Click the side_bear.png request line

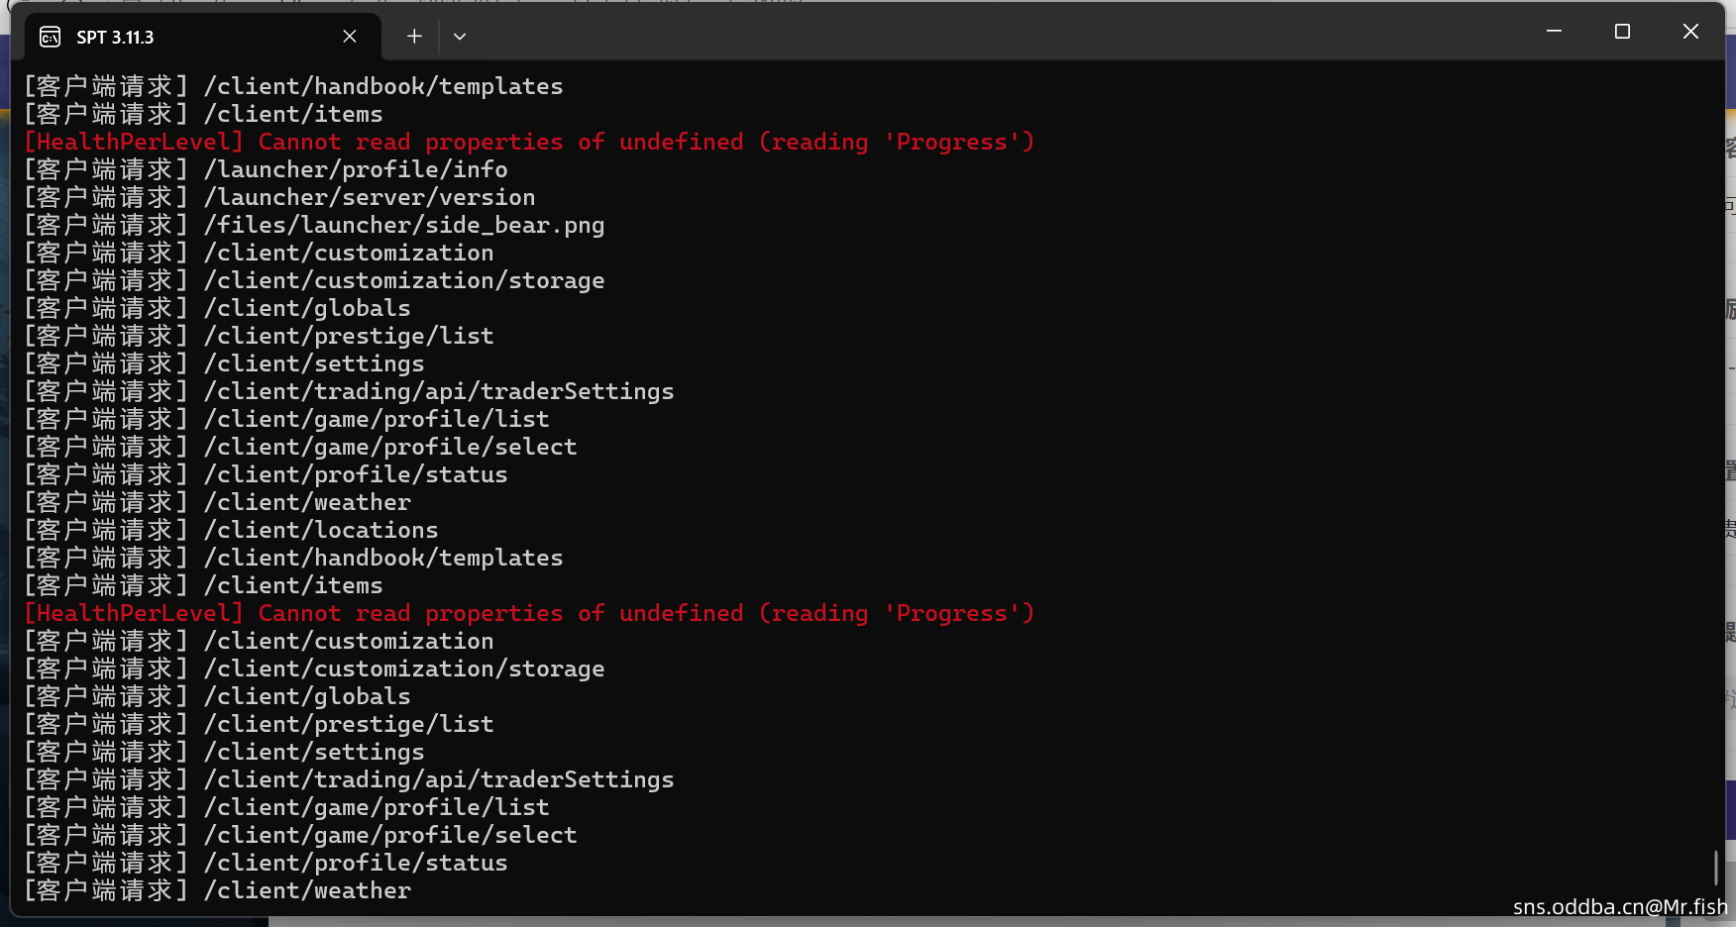314,225
